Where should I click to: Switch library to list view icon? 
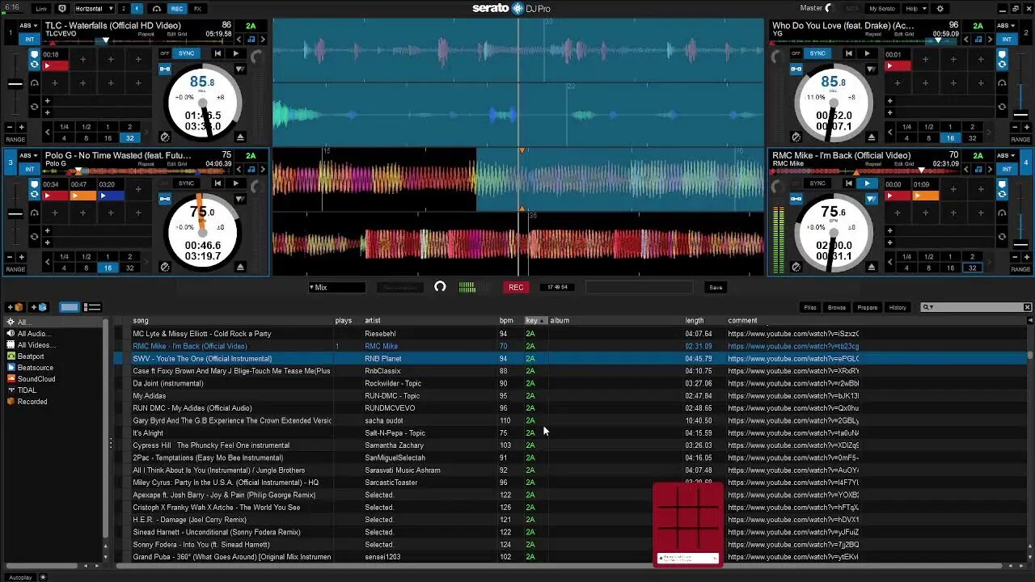[92, 307]
